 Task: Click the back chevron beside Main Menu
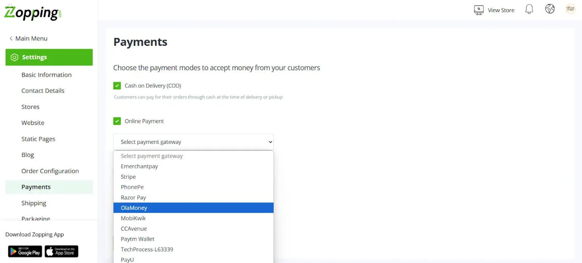tap(11, 39)
